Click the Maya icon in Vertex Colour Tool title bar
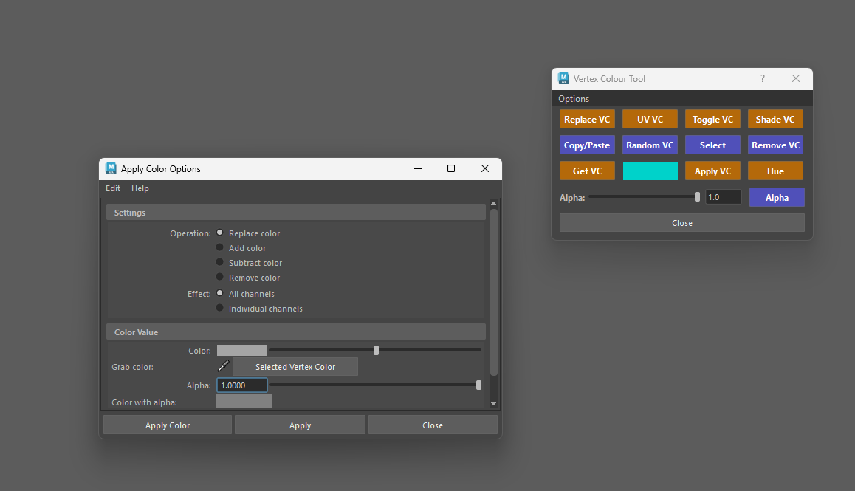Screen dimensions: 855x491 (x=563, y=78)
